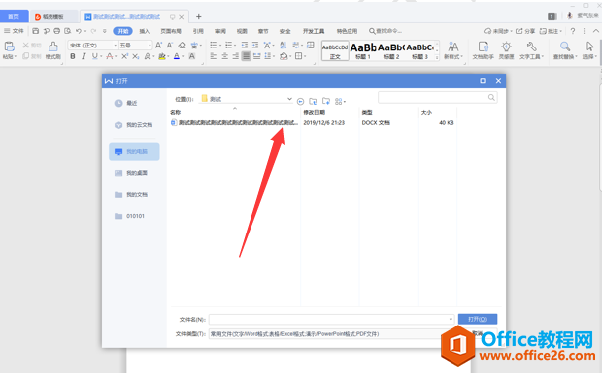This screenshot has height=373, width=602.
Task: Switch to the 插入 ribbon tab
Action: pyautogui.click(x=144, y=31)
